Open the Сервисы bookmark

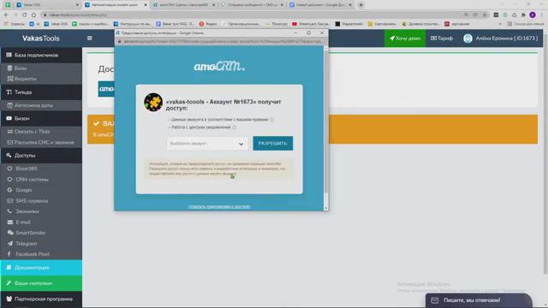pyautogui.click(x=15, y=24)
